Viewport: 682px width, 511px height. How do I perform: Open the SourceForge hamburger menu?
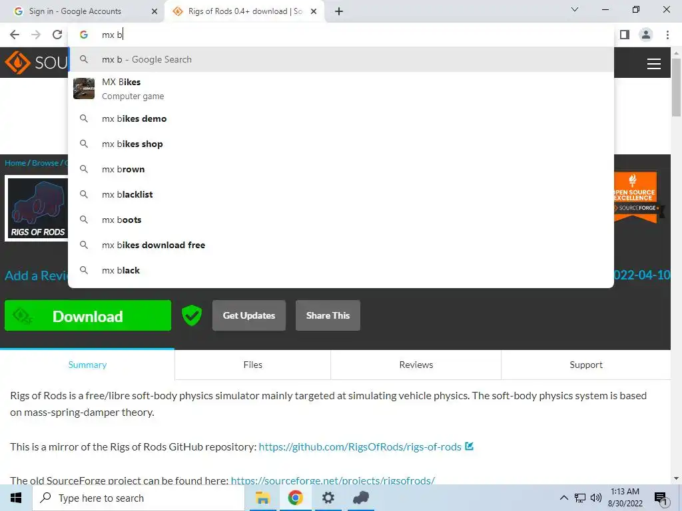(654, 64)
